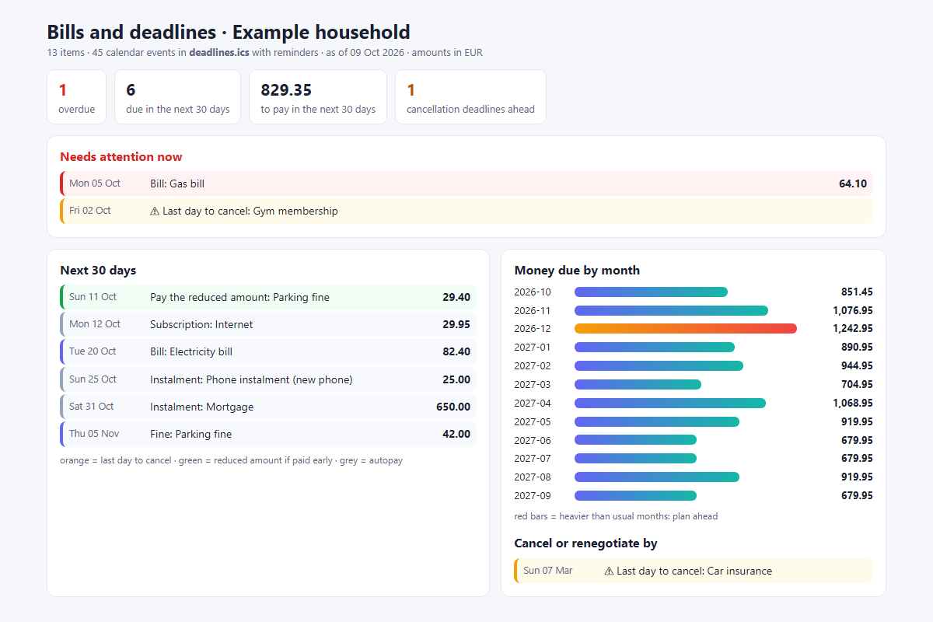Click the red bars explanation note
The image size is (933, 622).
(616, 516)
